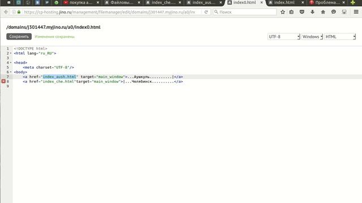Click line number 3 in the gutter
Image resolution: width=362 pixels, height=203 pixels.
pos(7,58)
